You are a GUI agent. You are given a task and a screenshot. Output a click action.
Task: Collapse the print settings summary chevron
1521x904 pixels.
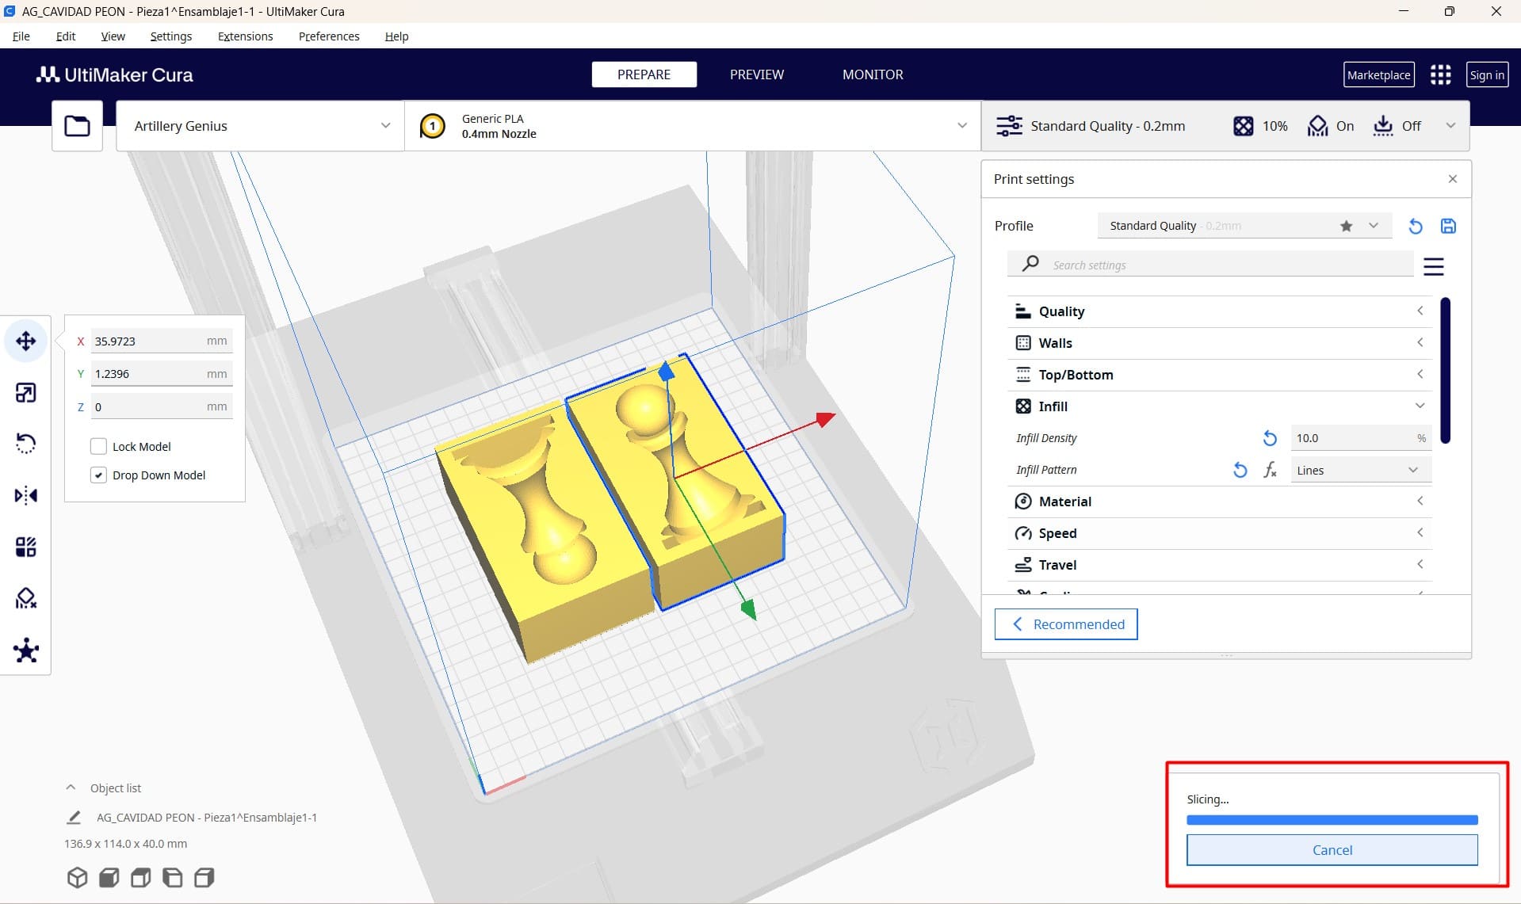point(1450,126)
